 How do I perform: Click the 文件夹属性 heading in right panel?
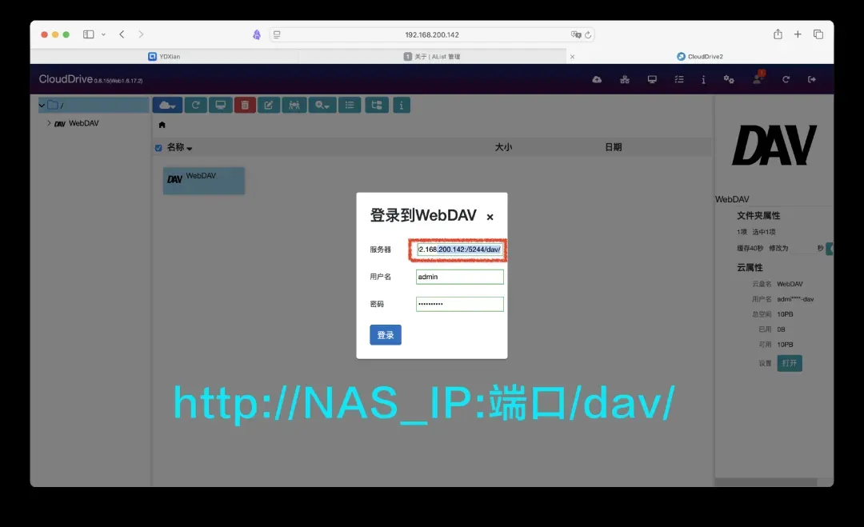[758, 215]
